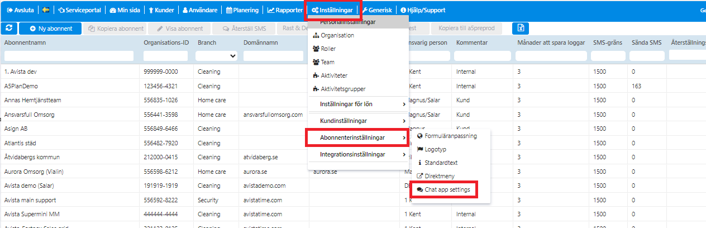Expand Integrationsinställningar submenu
Viewport: 706px width, 228px height.
click(x=358, y=154)
